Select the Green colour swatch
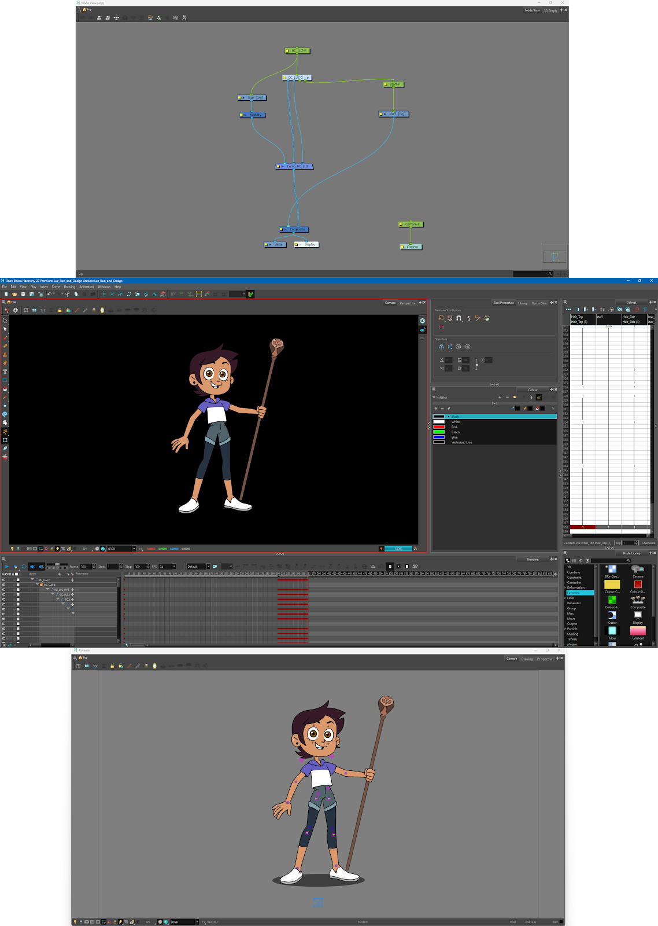Image resolution: width=658 pixels, height=926 pixels. (x=439, y=432)
